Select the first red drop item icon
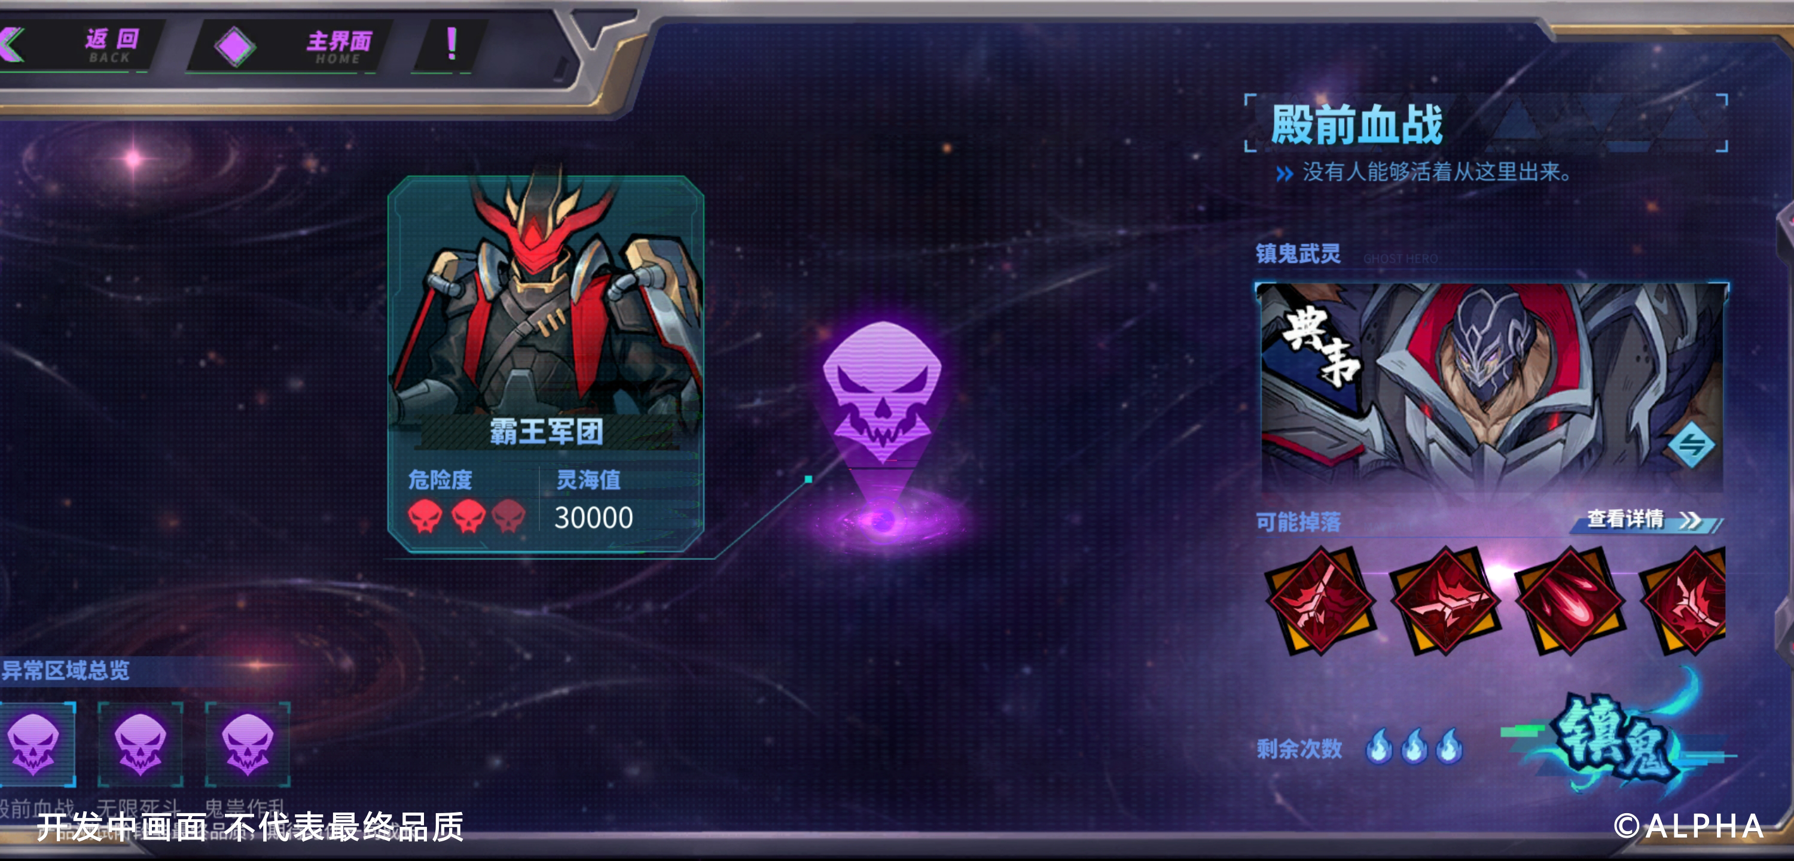 1320,600
